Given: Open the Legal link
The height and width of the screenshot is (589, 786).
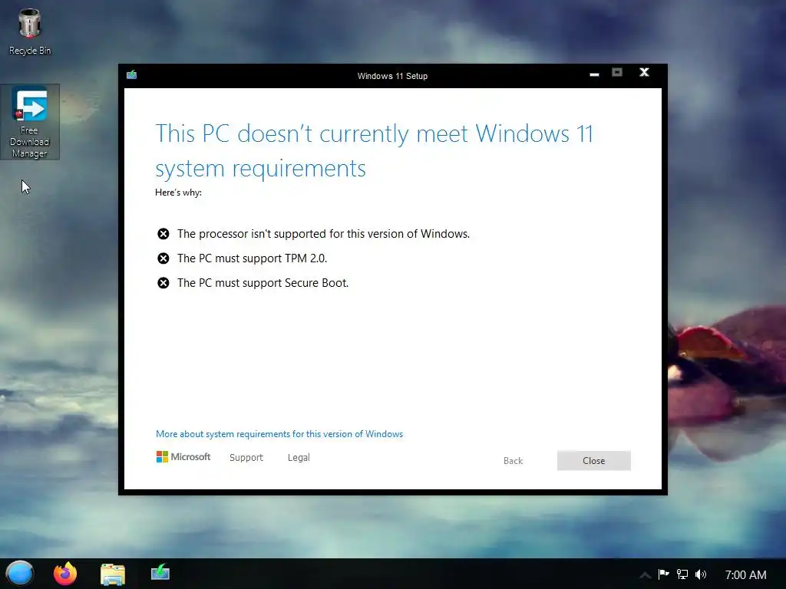Looking at the screenshot, I should 299,457.
